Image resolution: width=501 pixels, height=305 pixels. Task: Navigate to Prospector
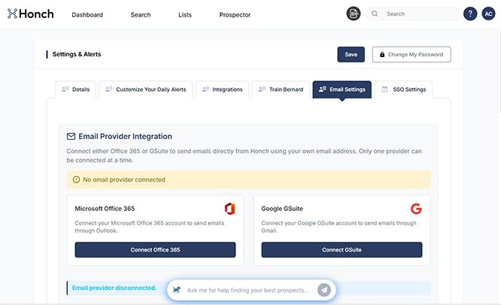(x=235, y=15)
